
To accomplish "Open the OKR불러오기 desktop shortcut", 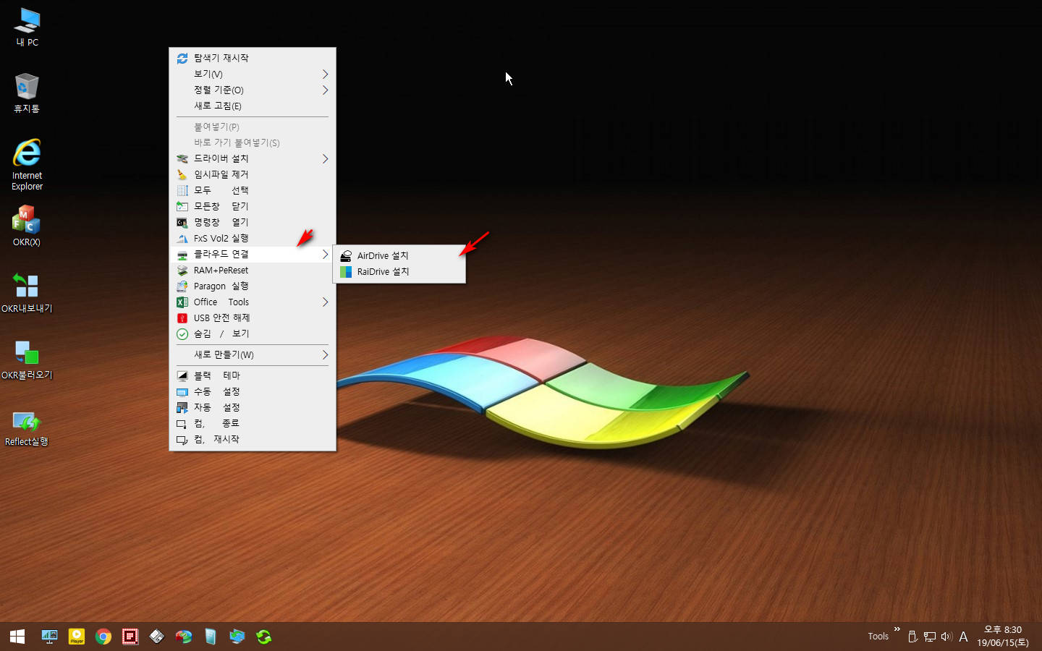I will click(27, 359).
